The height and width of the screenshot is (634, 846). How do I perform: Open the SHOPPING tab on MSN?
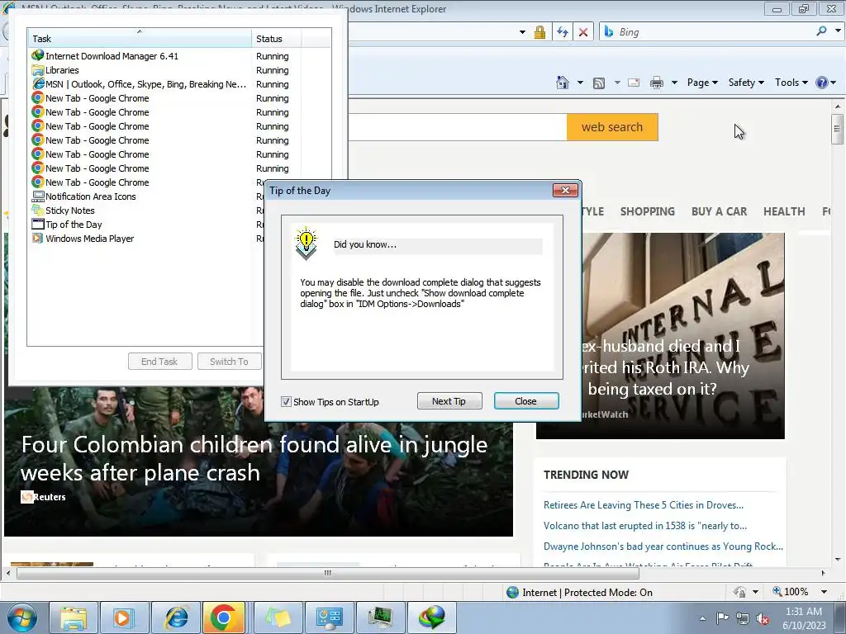tap(648, 211)
